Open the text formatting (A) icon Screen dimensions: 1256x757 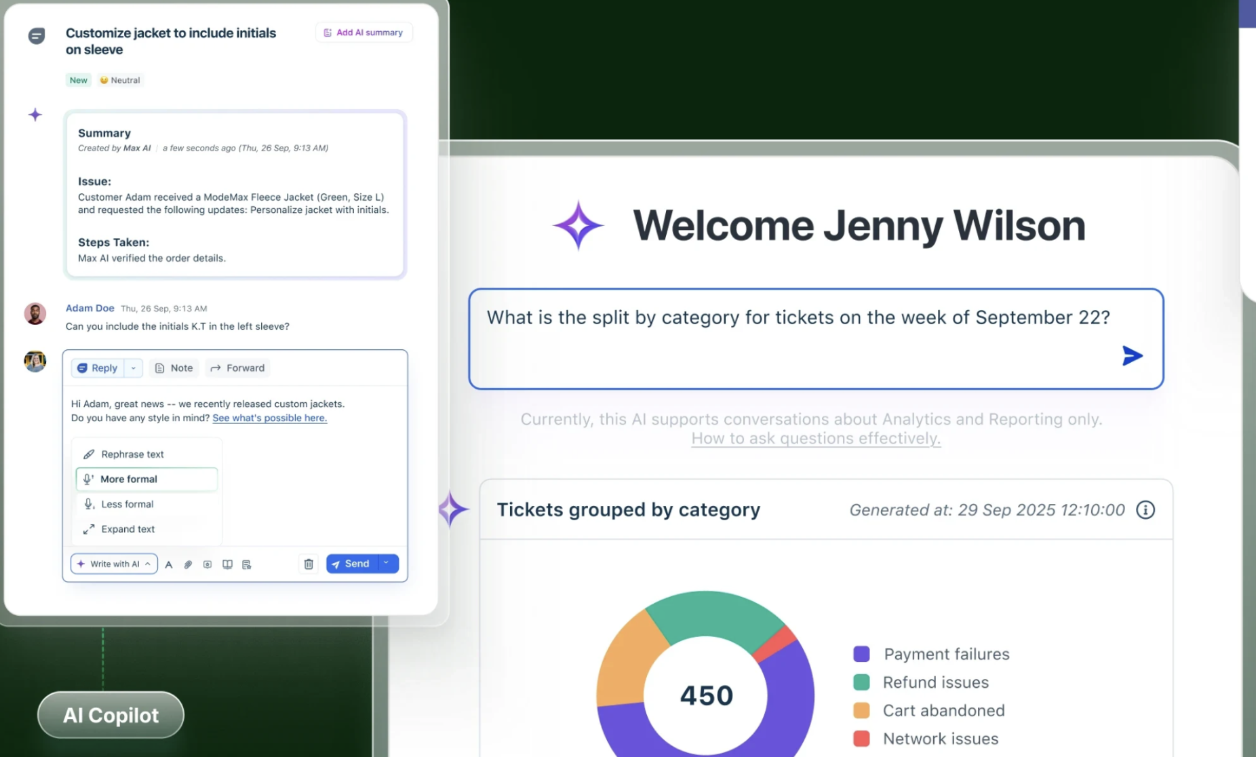(x=169, y=564)
